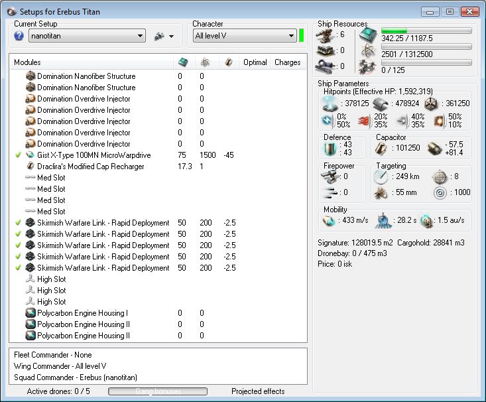Select the first Domination Overdrive Injector row
This screenshot has height=402, width=486.
[158, 99]
